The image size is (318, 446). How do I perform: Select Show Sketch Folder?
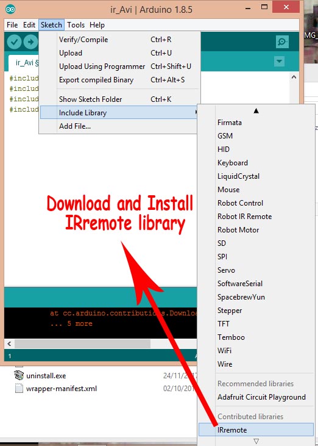(x=119, y=99)
